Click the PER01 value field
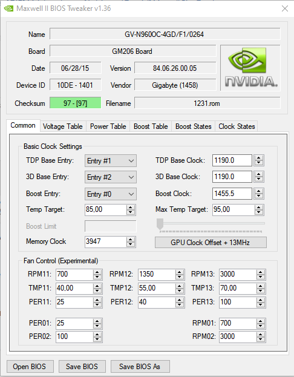The height and width of the screenshot is (377, 294). point(74,323)
